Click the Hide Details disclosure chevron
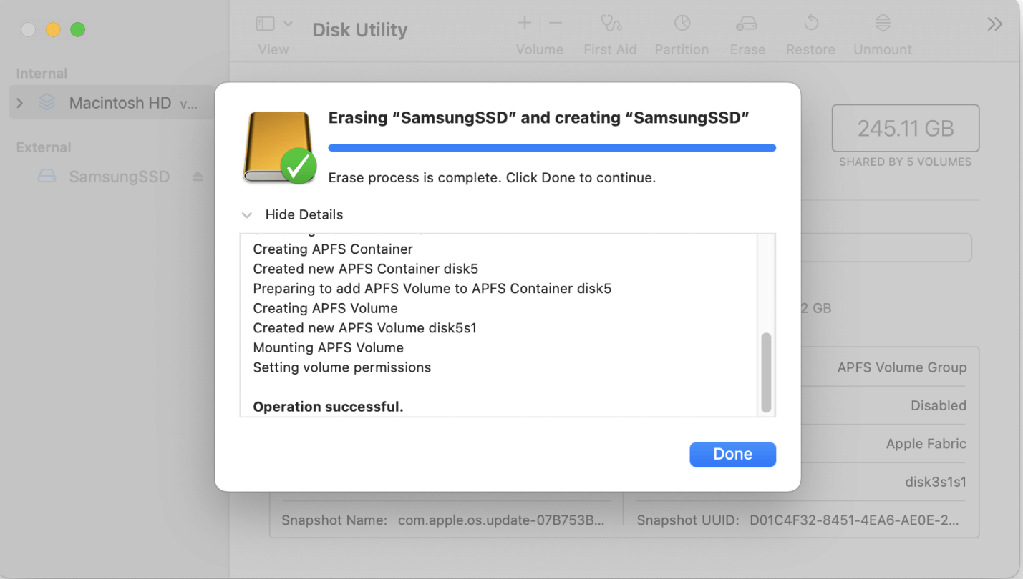 [246, 214]
